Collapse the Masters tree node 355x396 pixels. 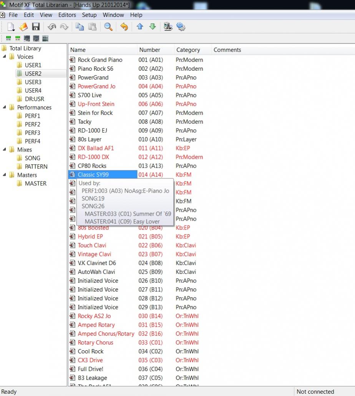[4, 175]
